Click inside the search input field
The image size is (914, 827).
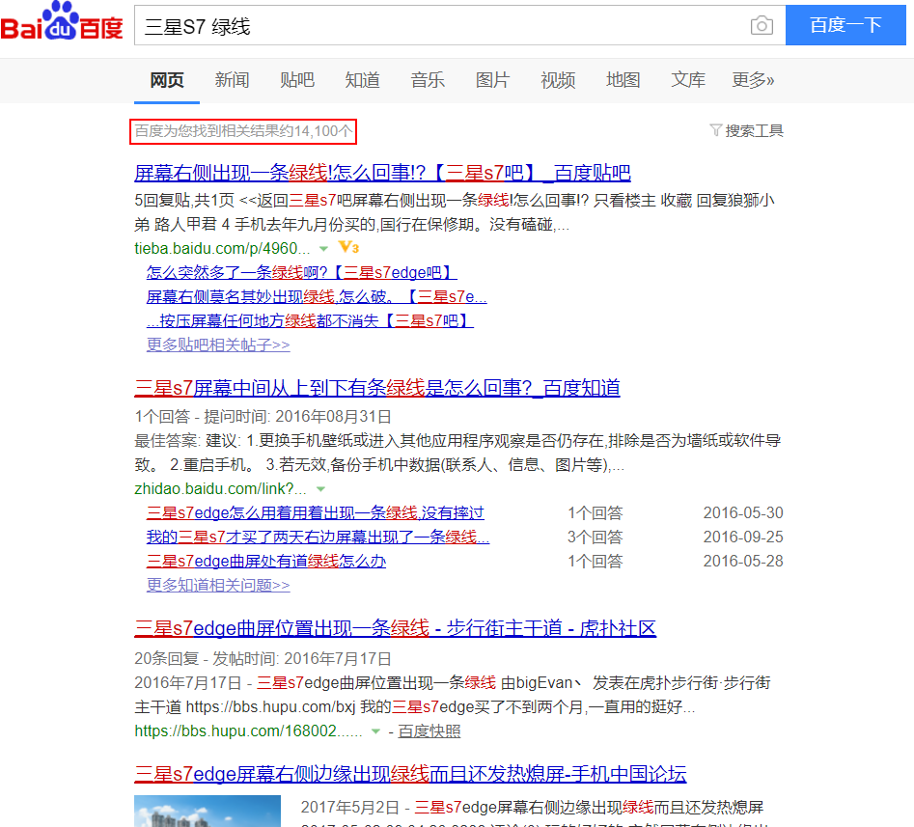click(x=434, y=26)
